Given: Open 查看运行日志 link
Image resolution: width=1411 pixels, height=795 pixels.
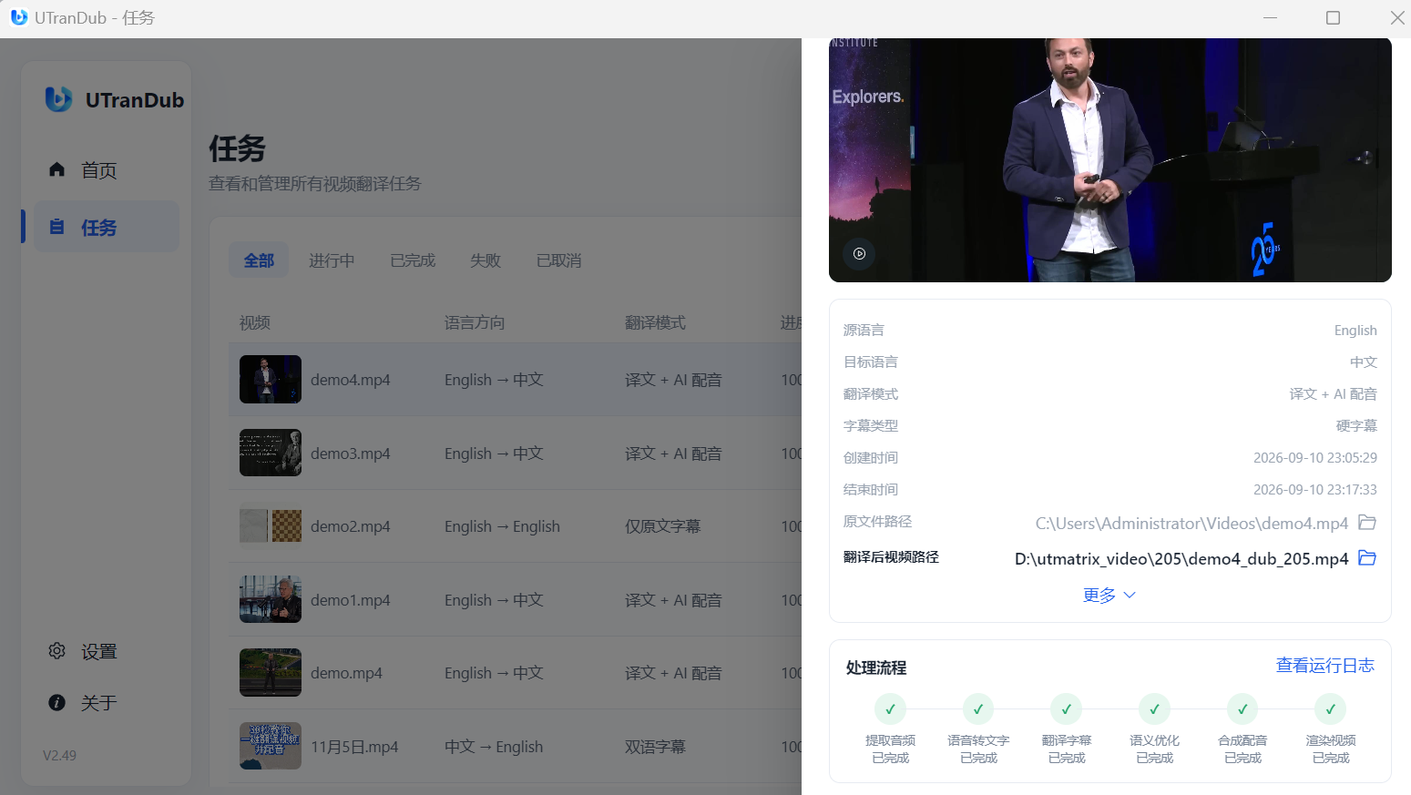Looking at the screenshot, I should 1324,666.
